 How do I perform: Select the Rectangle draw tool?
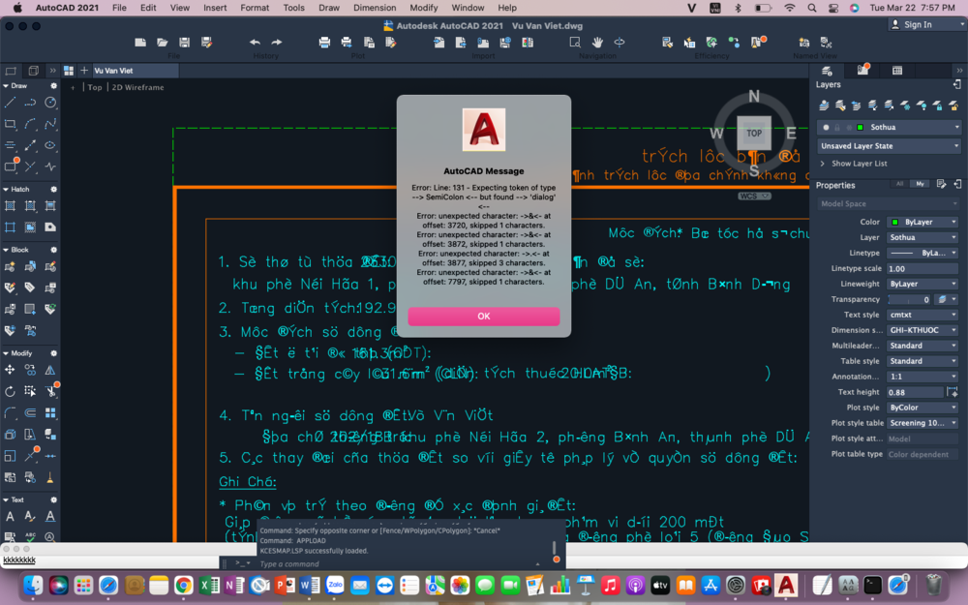(x=10, y=124)
